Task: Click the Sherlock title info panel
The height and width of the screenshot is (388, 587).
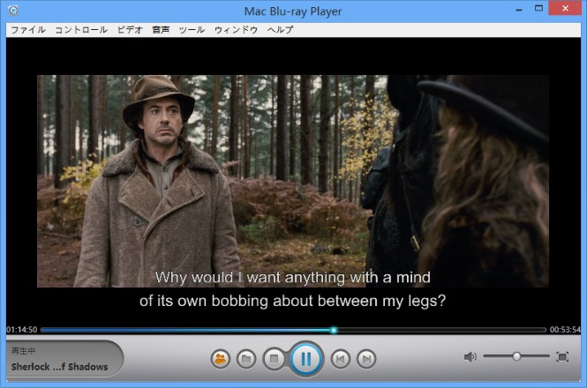Action: 60,359
